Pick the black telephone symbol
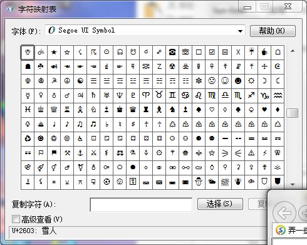The width and height of the screenshot is (307, 245). [172, 52]
